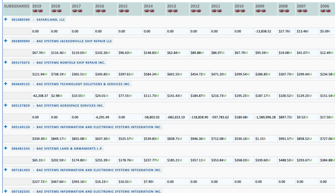
Task: Click the right pie chart icon under 2013
Action: [175, 11]
